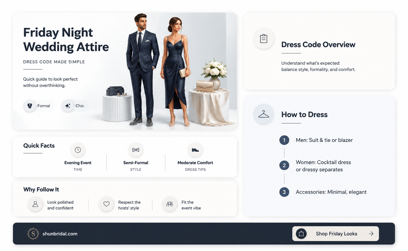Select step 1 circle for Men
Screen dimensions: 408x251
[284, 140]
